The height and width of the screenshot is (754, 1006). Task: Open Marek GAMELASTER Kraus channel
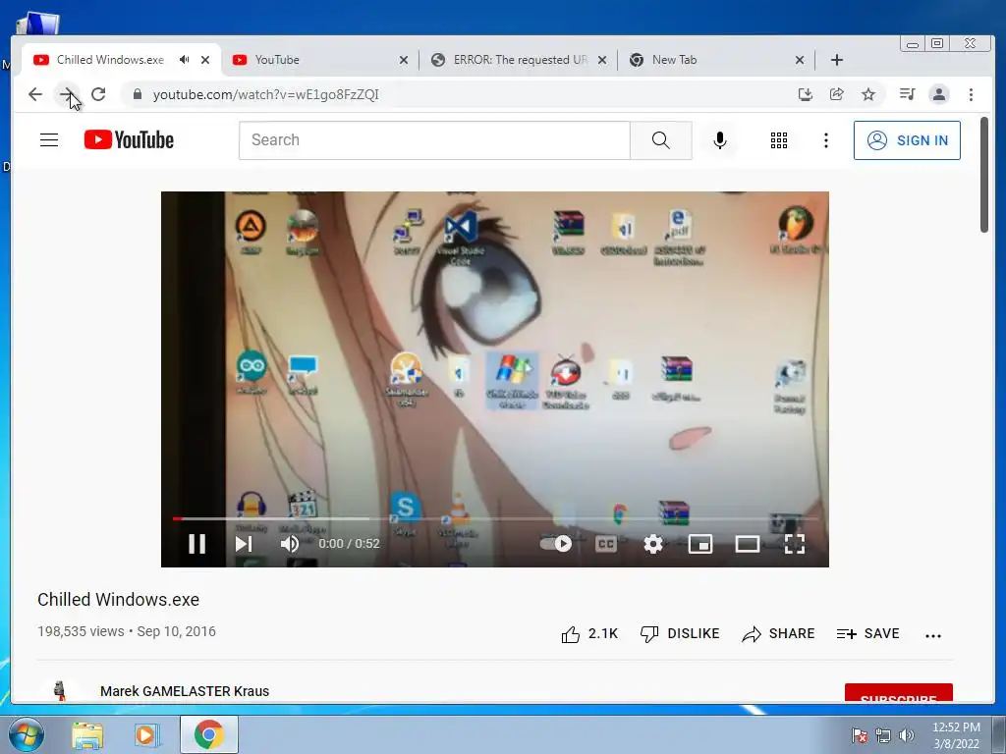pos(184,691)
